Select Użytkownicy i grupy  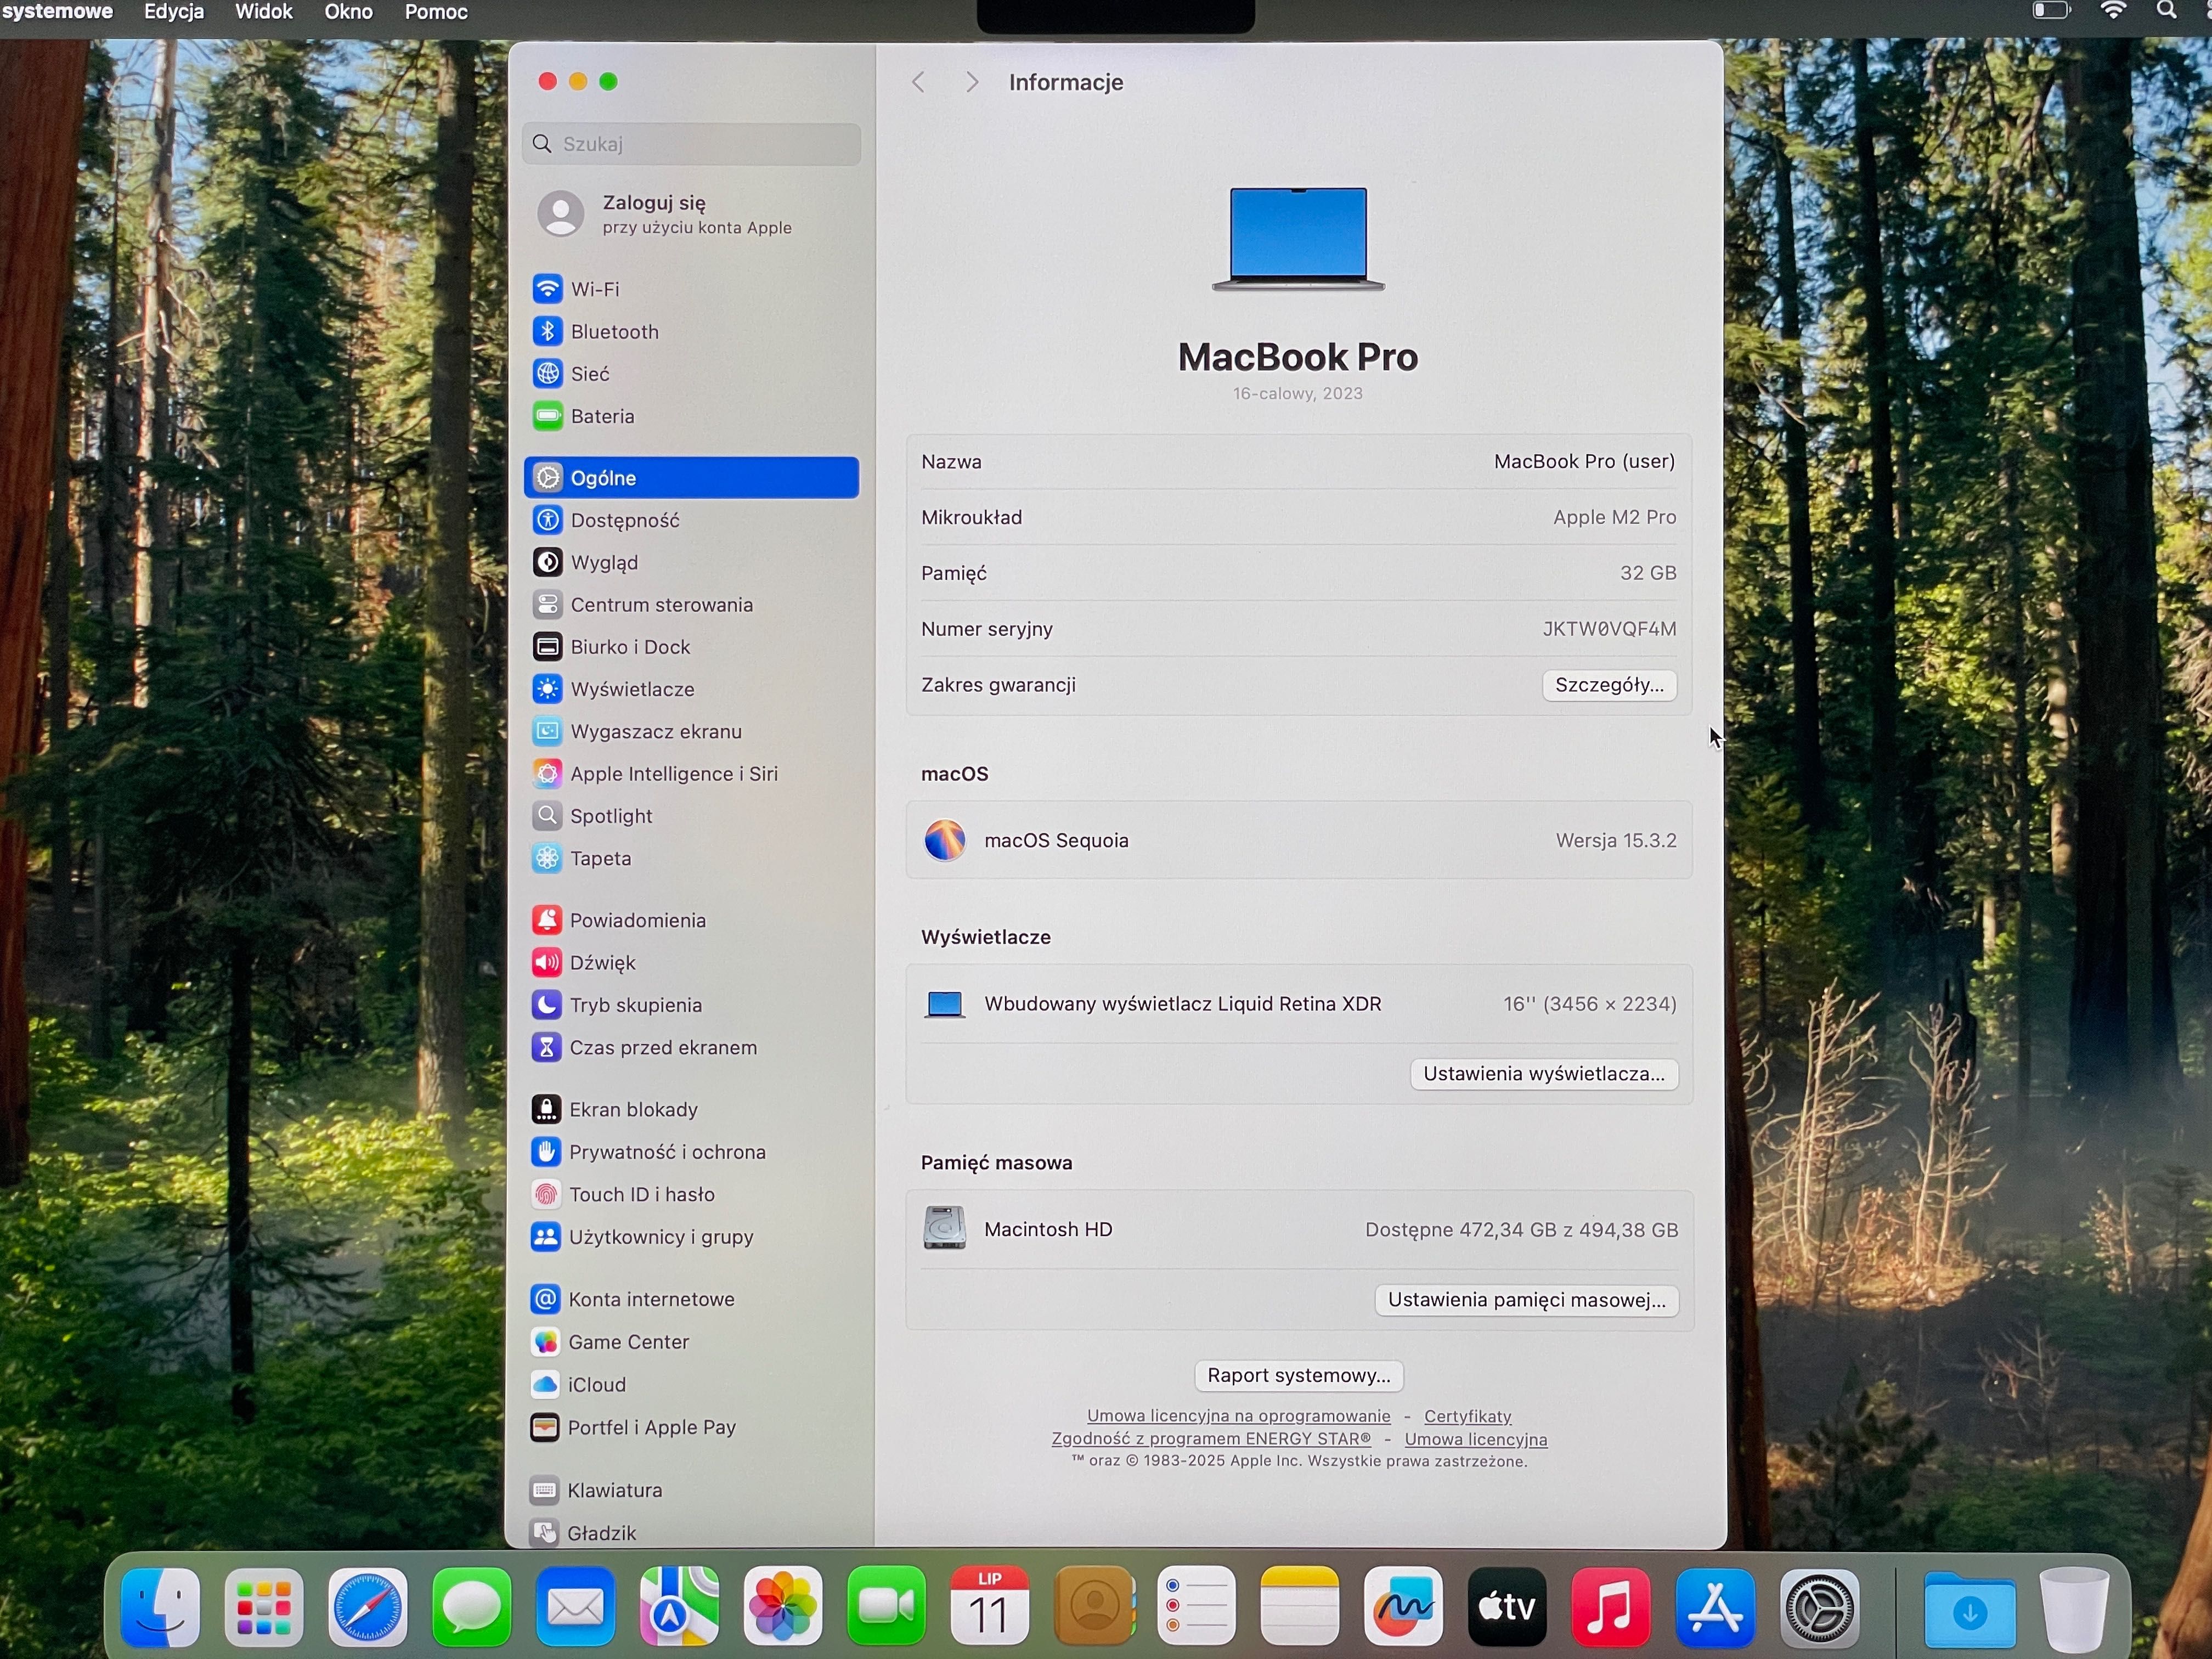tap(691, 1237)
